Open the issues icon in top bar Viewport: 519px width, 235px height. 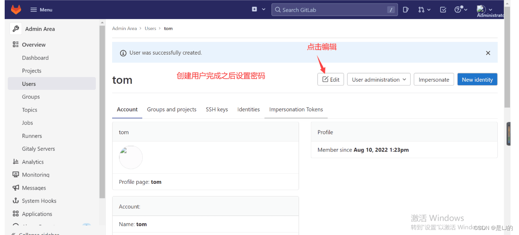click(x=406, y=9)
